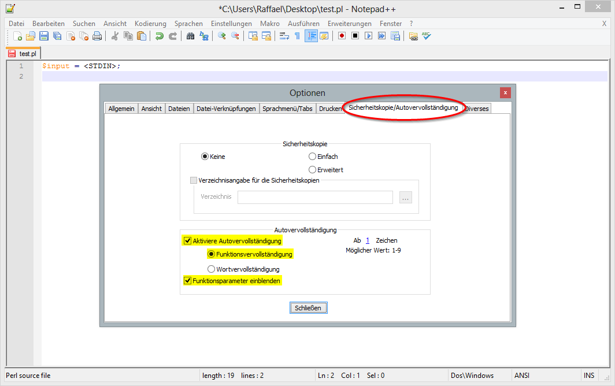This screenshot has height=386, width=615.
Task: Uncheck Funktionsparameter einblenden
Action: [187, 280]
